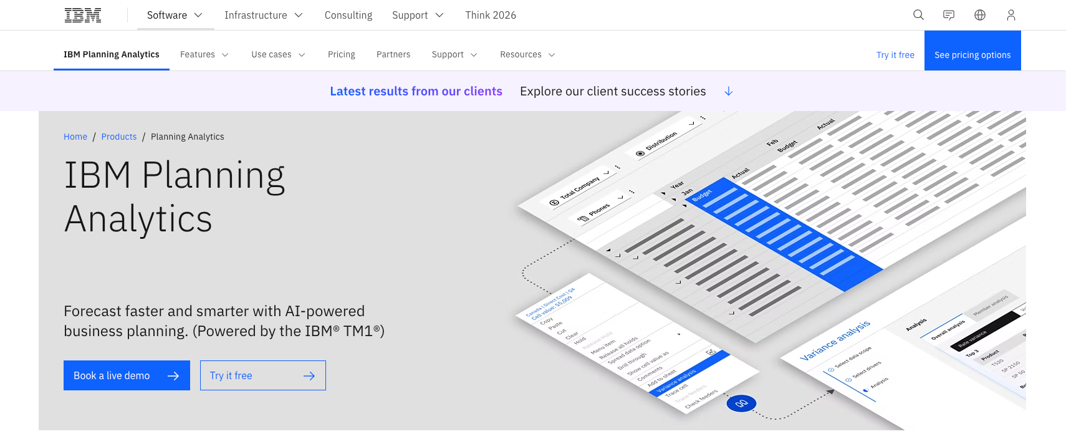The height and width of the screenshot is (439, 1066).
Task: Open the search magnifier icon
Action: [x=918, y=15]
